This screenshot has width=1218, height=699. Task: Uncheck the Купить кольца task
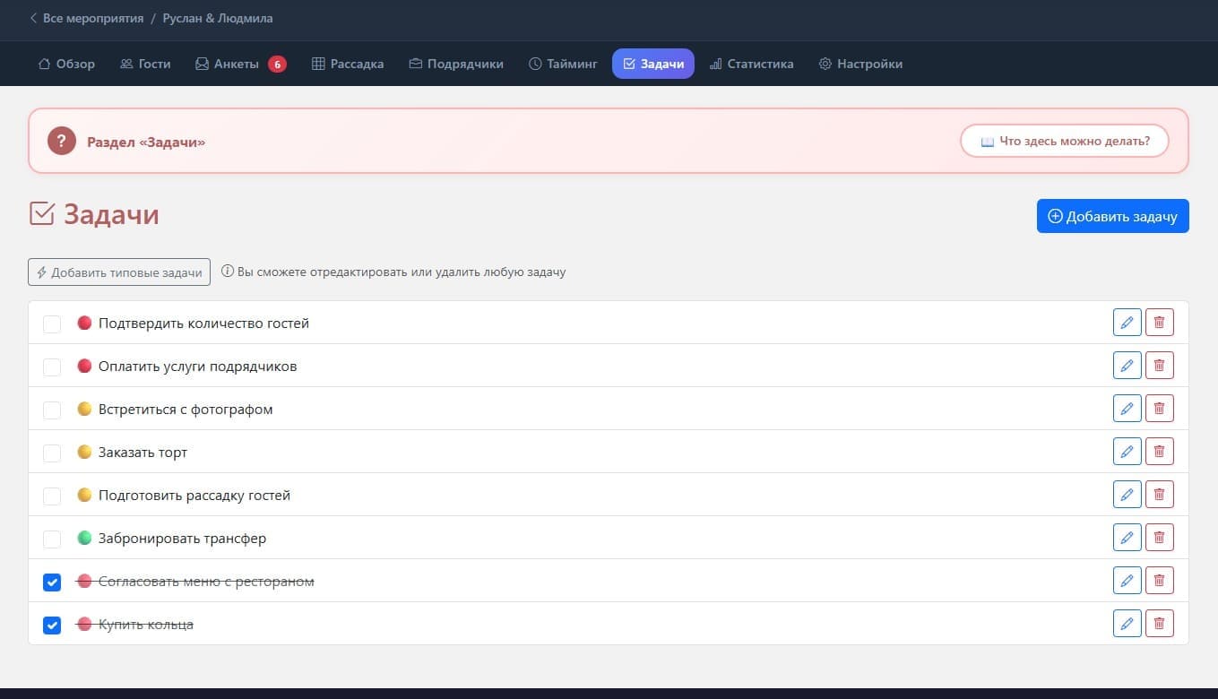[52, 625]
